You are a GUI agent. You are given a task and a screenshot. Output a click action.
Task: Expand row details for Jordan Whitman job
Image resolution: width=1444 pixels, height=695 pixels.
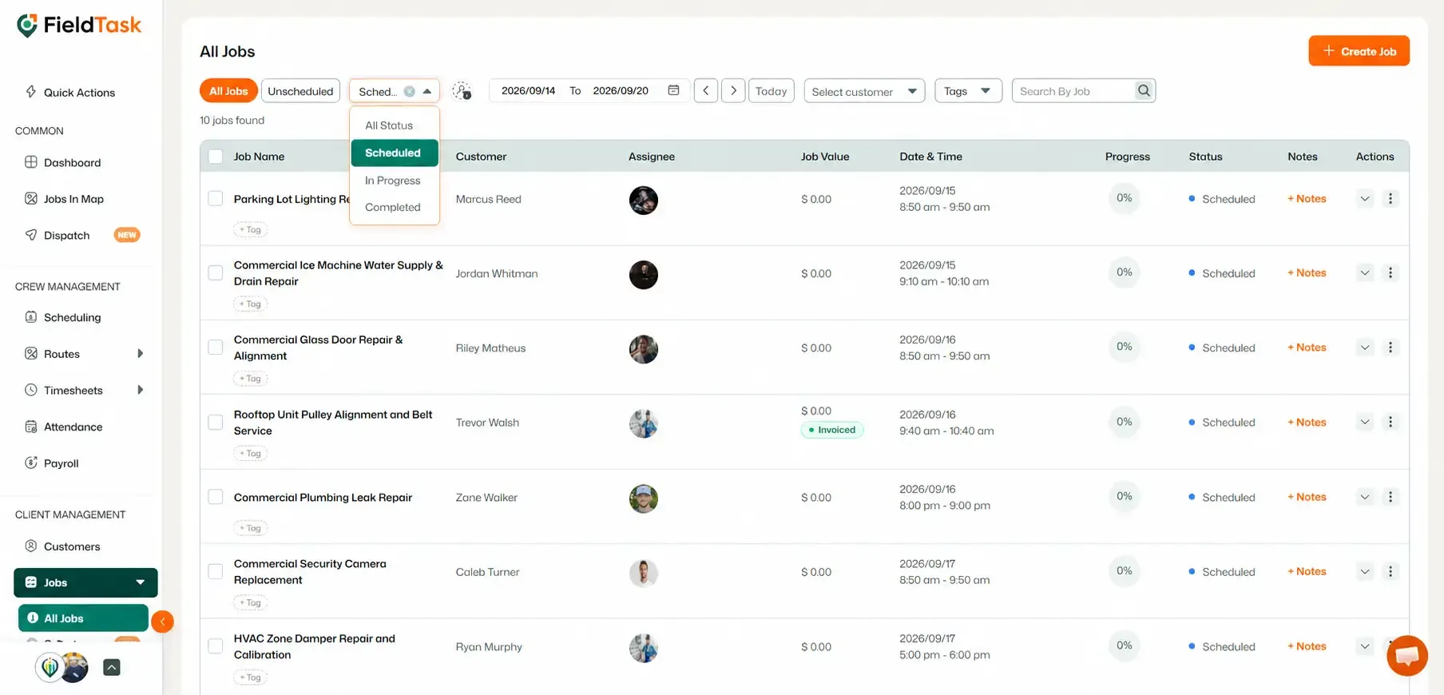point(1365,273)
